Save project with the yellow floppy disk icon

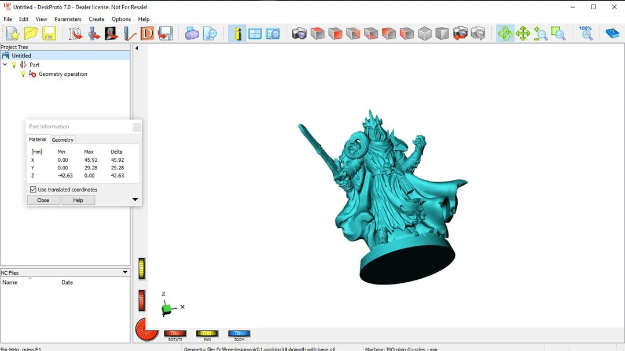[x=49, y=34]
